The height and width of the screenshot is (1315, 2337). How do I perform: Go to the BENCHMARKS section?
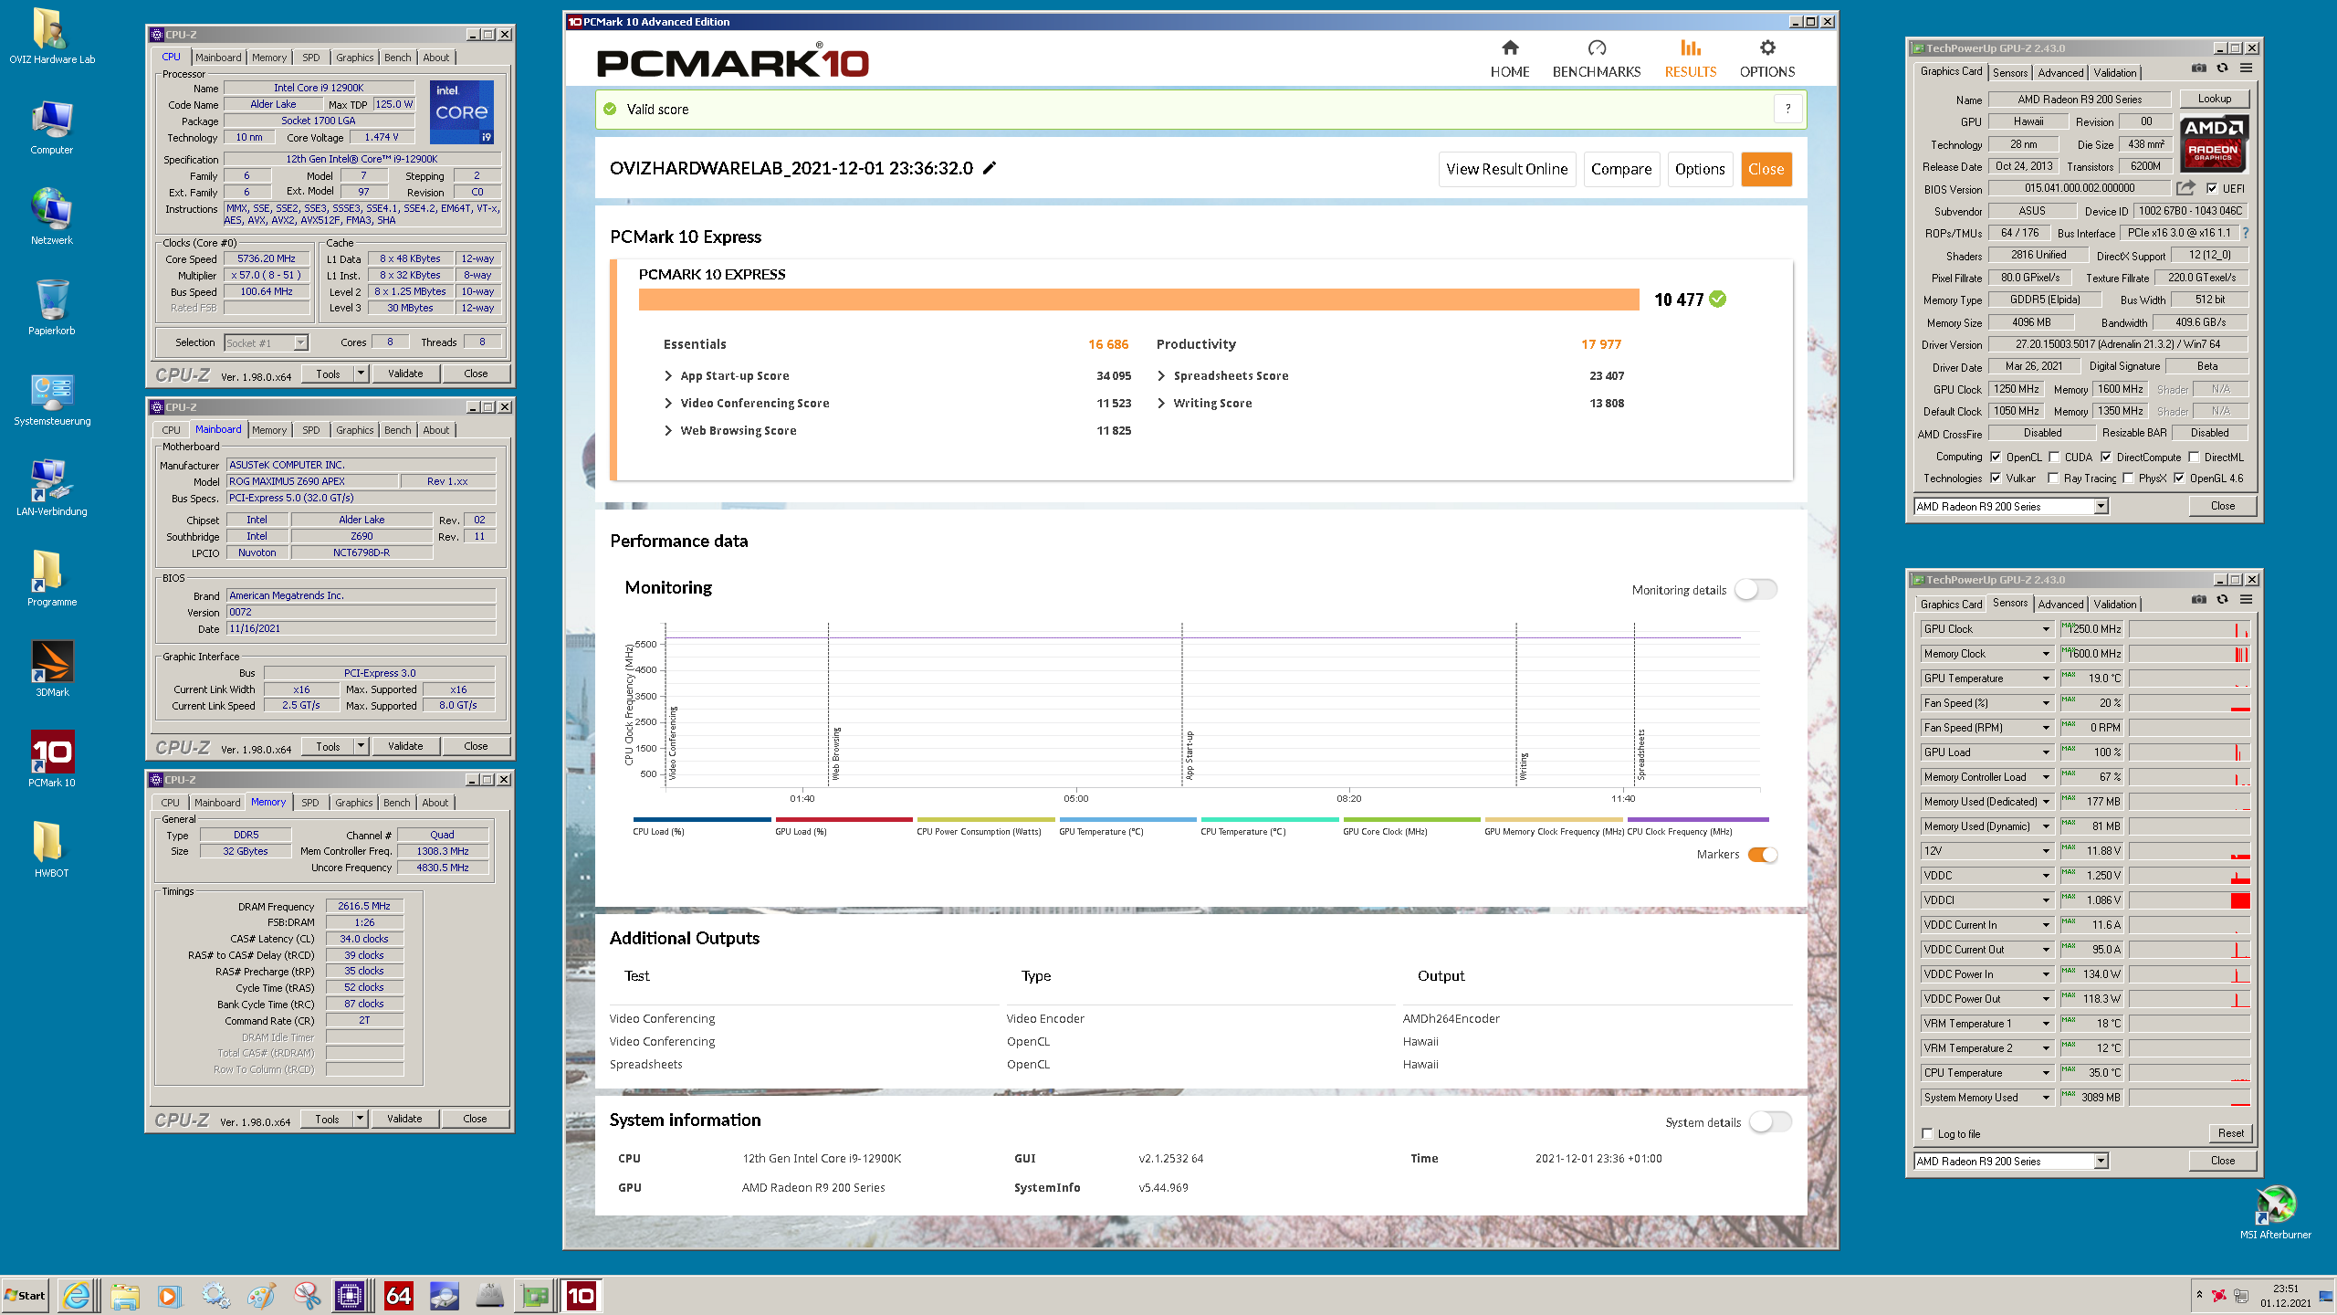(x=1597, y=59)
